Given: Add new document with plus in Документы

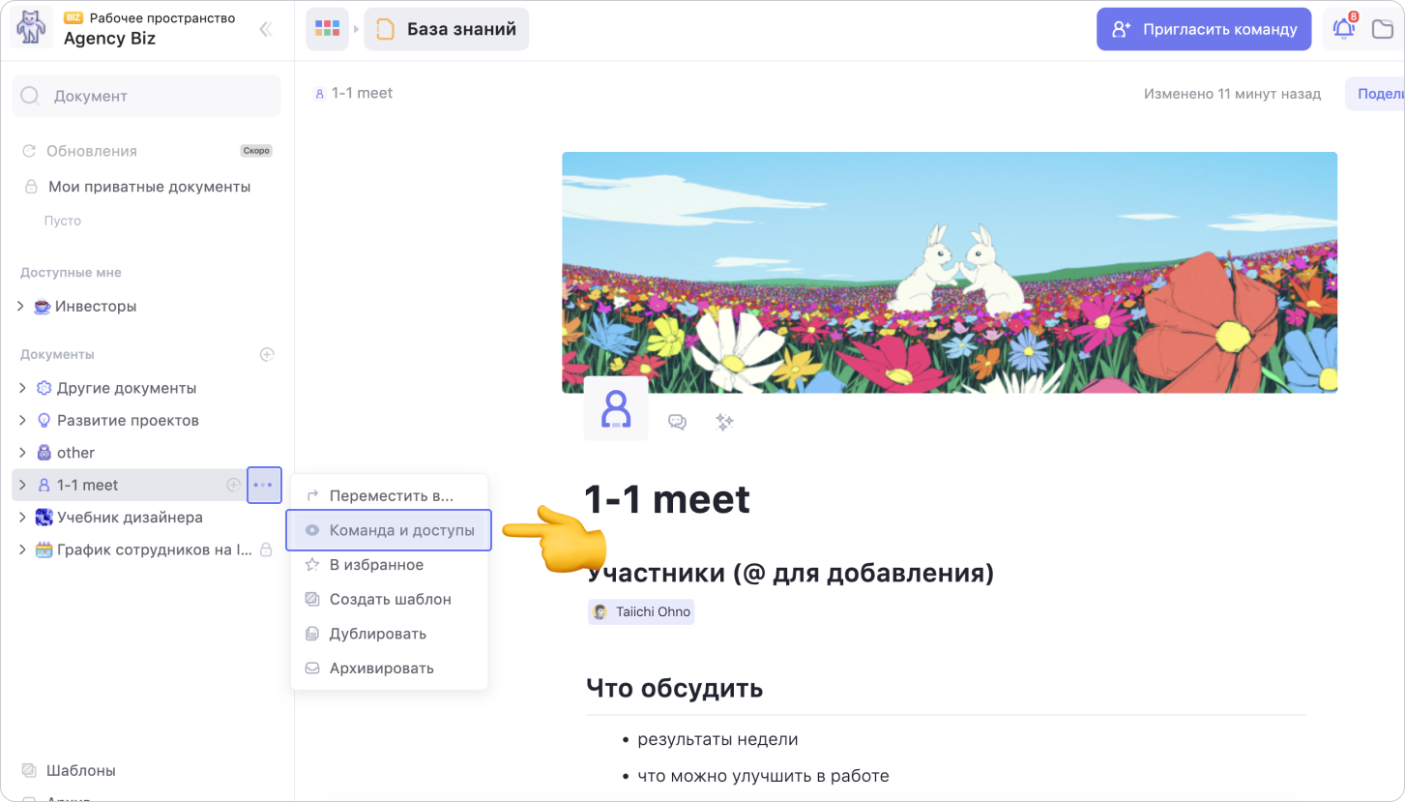Looking at the screenshot, I should coord(268,355).
